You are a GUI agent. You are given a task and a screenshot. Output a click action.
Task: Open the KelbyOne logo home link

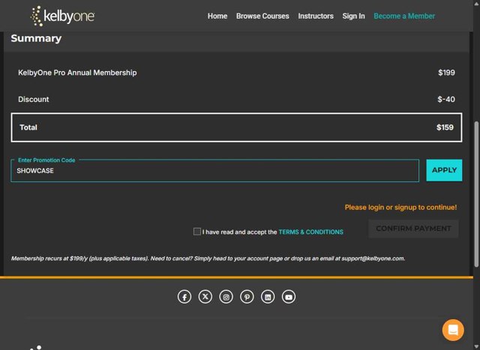63,16
